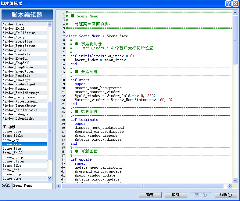Select Scene_Shop script
This screenshot has height=201, width=240.
tap(24, 174)
